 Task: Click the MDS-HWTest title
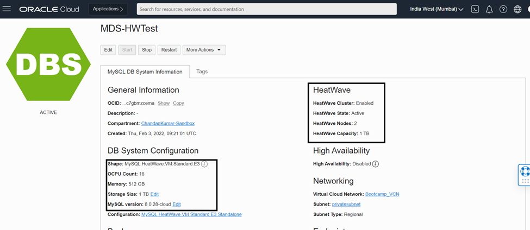coord(129,29)
